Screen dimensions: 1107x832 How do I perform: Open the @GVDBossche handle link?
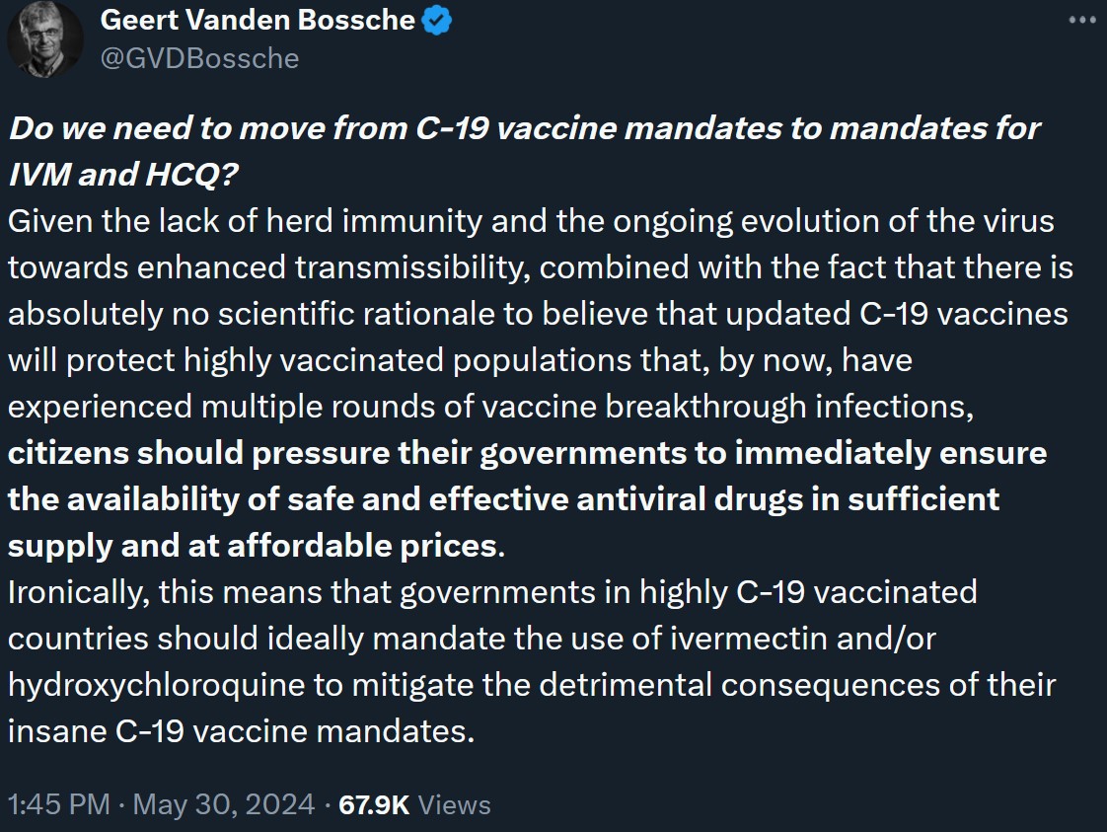(200, 58)
